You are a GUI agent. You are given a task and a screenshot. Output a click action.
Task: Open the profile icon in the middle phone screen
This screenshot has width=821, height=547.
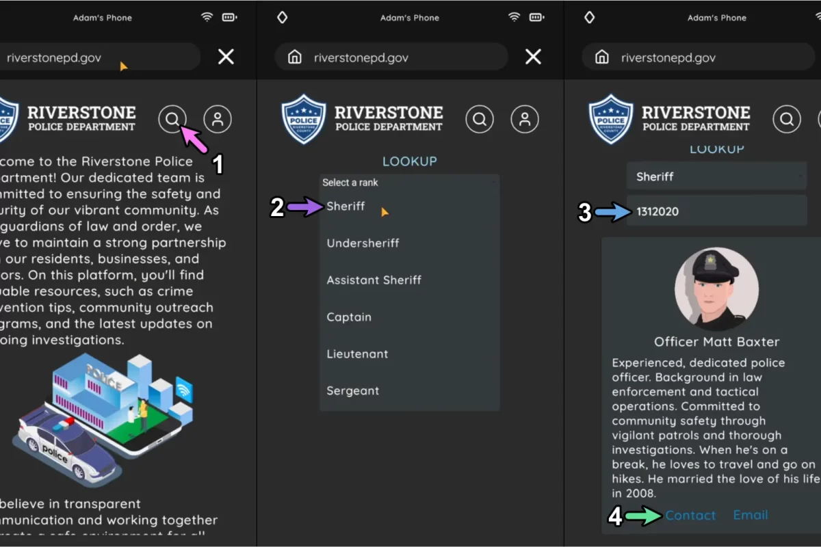(525, 119)
